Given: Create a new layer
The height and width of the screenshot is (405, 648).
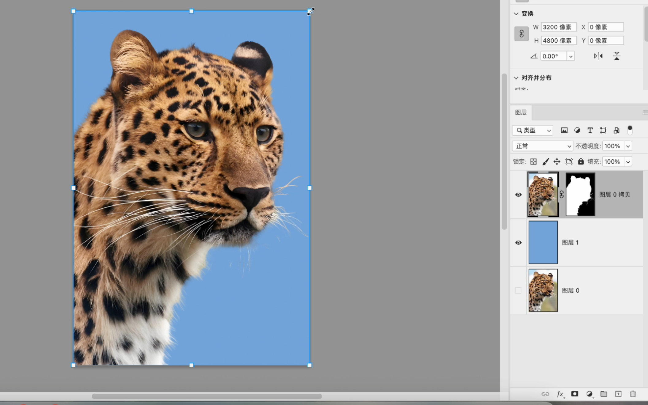Looking at the screenshot, I should [x=618, y=394].
